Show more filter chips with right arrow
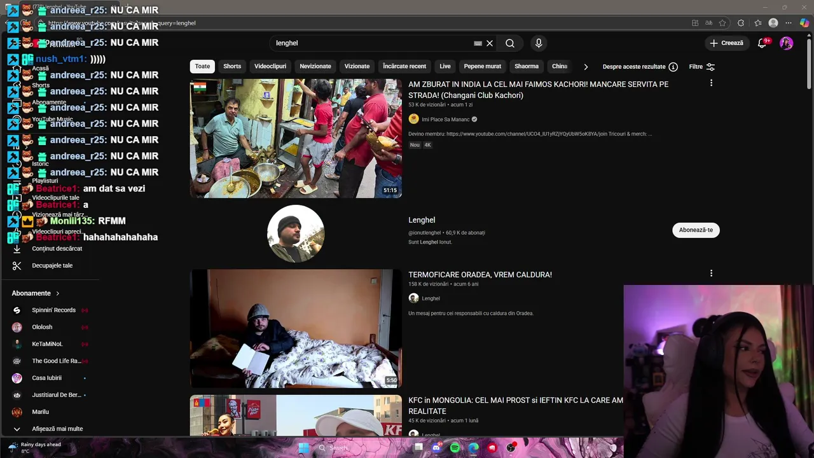The height and width of the screenshot is (458, 814). tap(586, 67)
